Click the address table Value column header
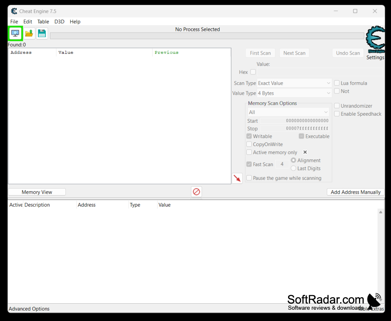The image size is (391, 321). pos(165,205)
